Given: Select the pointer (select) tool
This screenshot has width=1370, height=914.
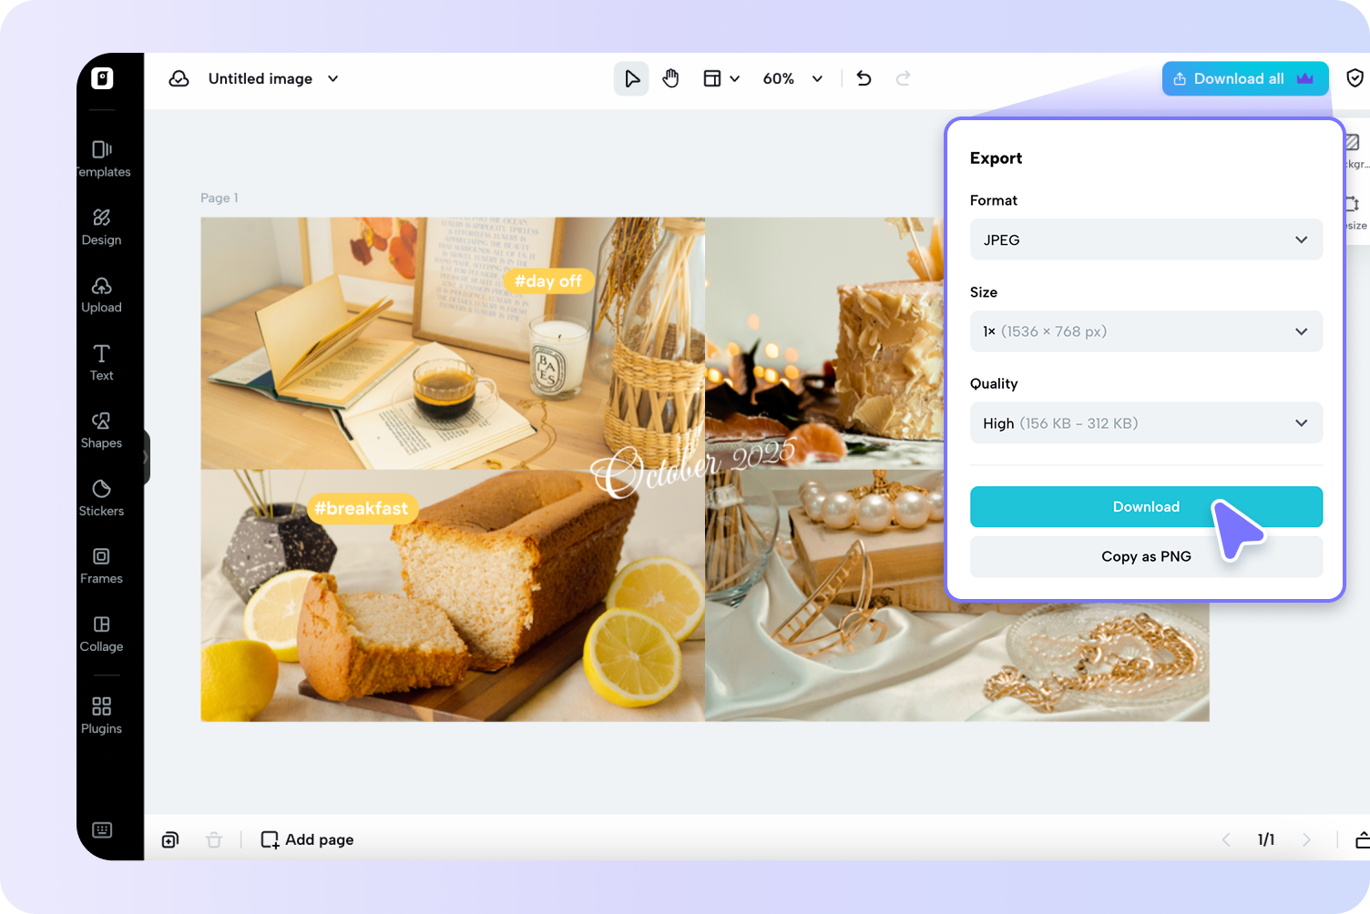Looking at the screenshot, I should pos(631,79).
